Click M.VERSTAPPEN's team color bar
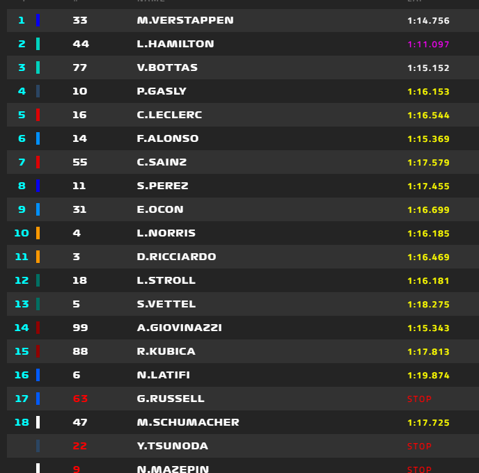This screenshot has height=473, width=479. click(38, 20)
